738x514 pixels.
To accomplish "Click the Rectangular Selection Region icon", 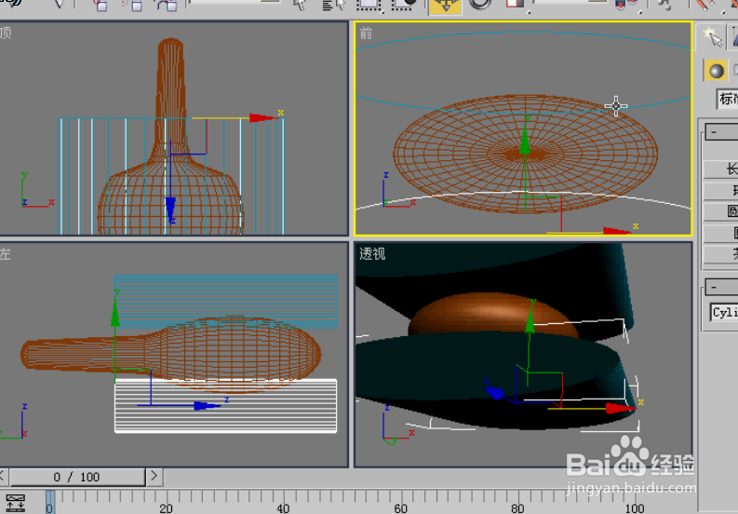I will pyautogui.click(x=369, y=6).
